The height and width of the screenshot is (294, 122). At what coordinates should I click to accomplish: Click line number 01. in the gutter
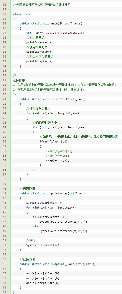[5, 5]
